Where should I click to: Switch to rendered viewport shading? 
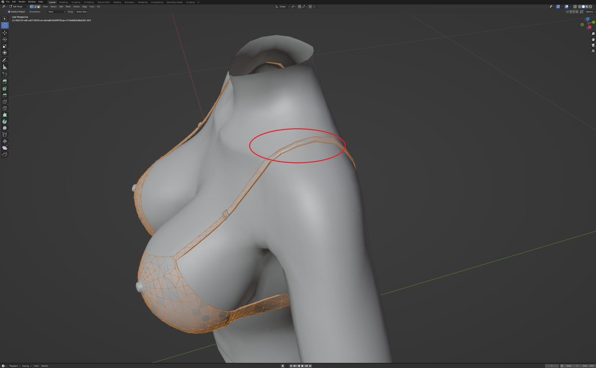pos(590,7)
